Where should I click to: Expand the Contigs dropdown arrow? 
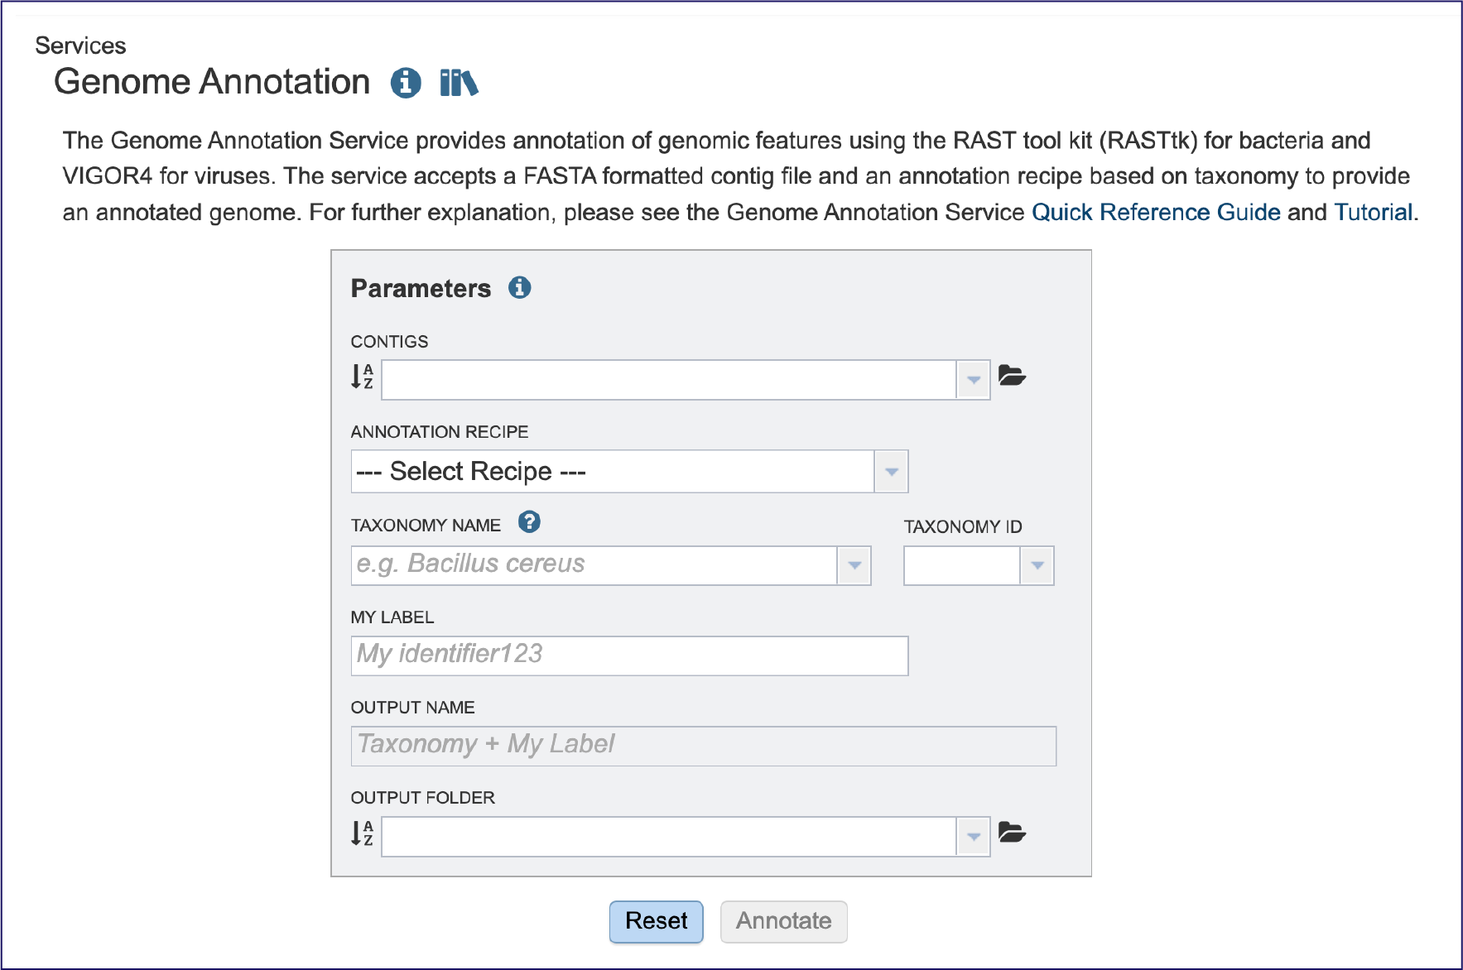[x=974, y=380]
